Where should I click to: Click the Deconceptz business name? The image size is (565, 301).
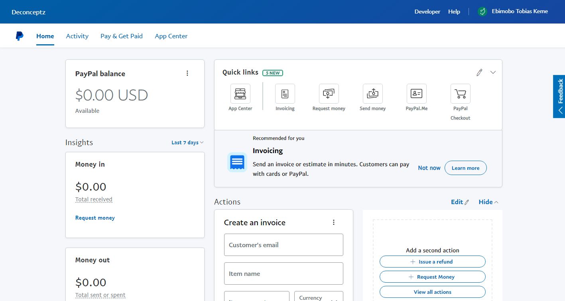(x=29, y=12)
